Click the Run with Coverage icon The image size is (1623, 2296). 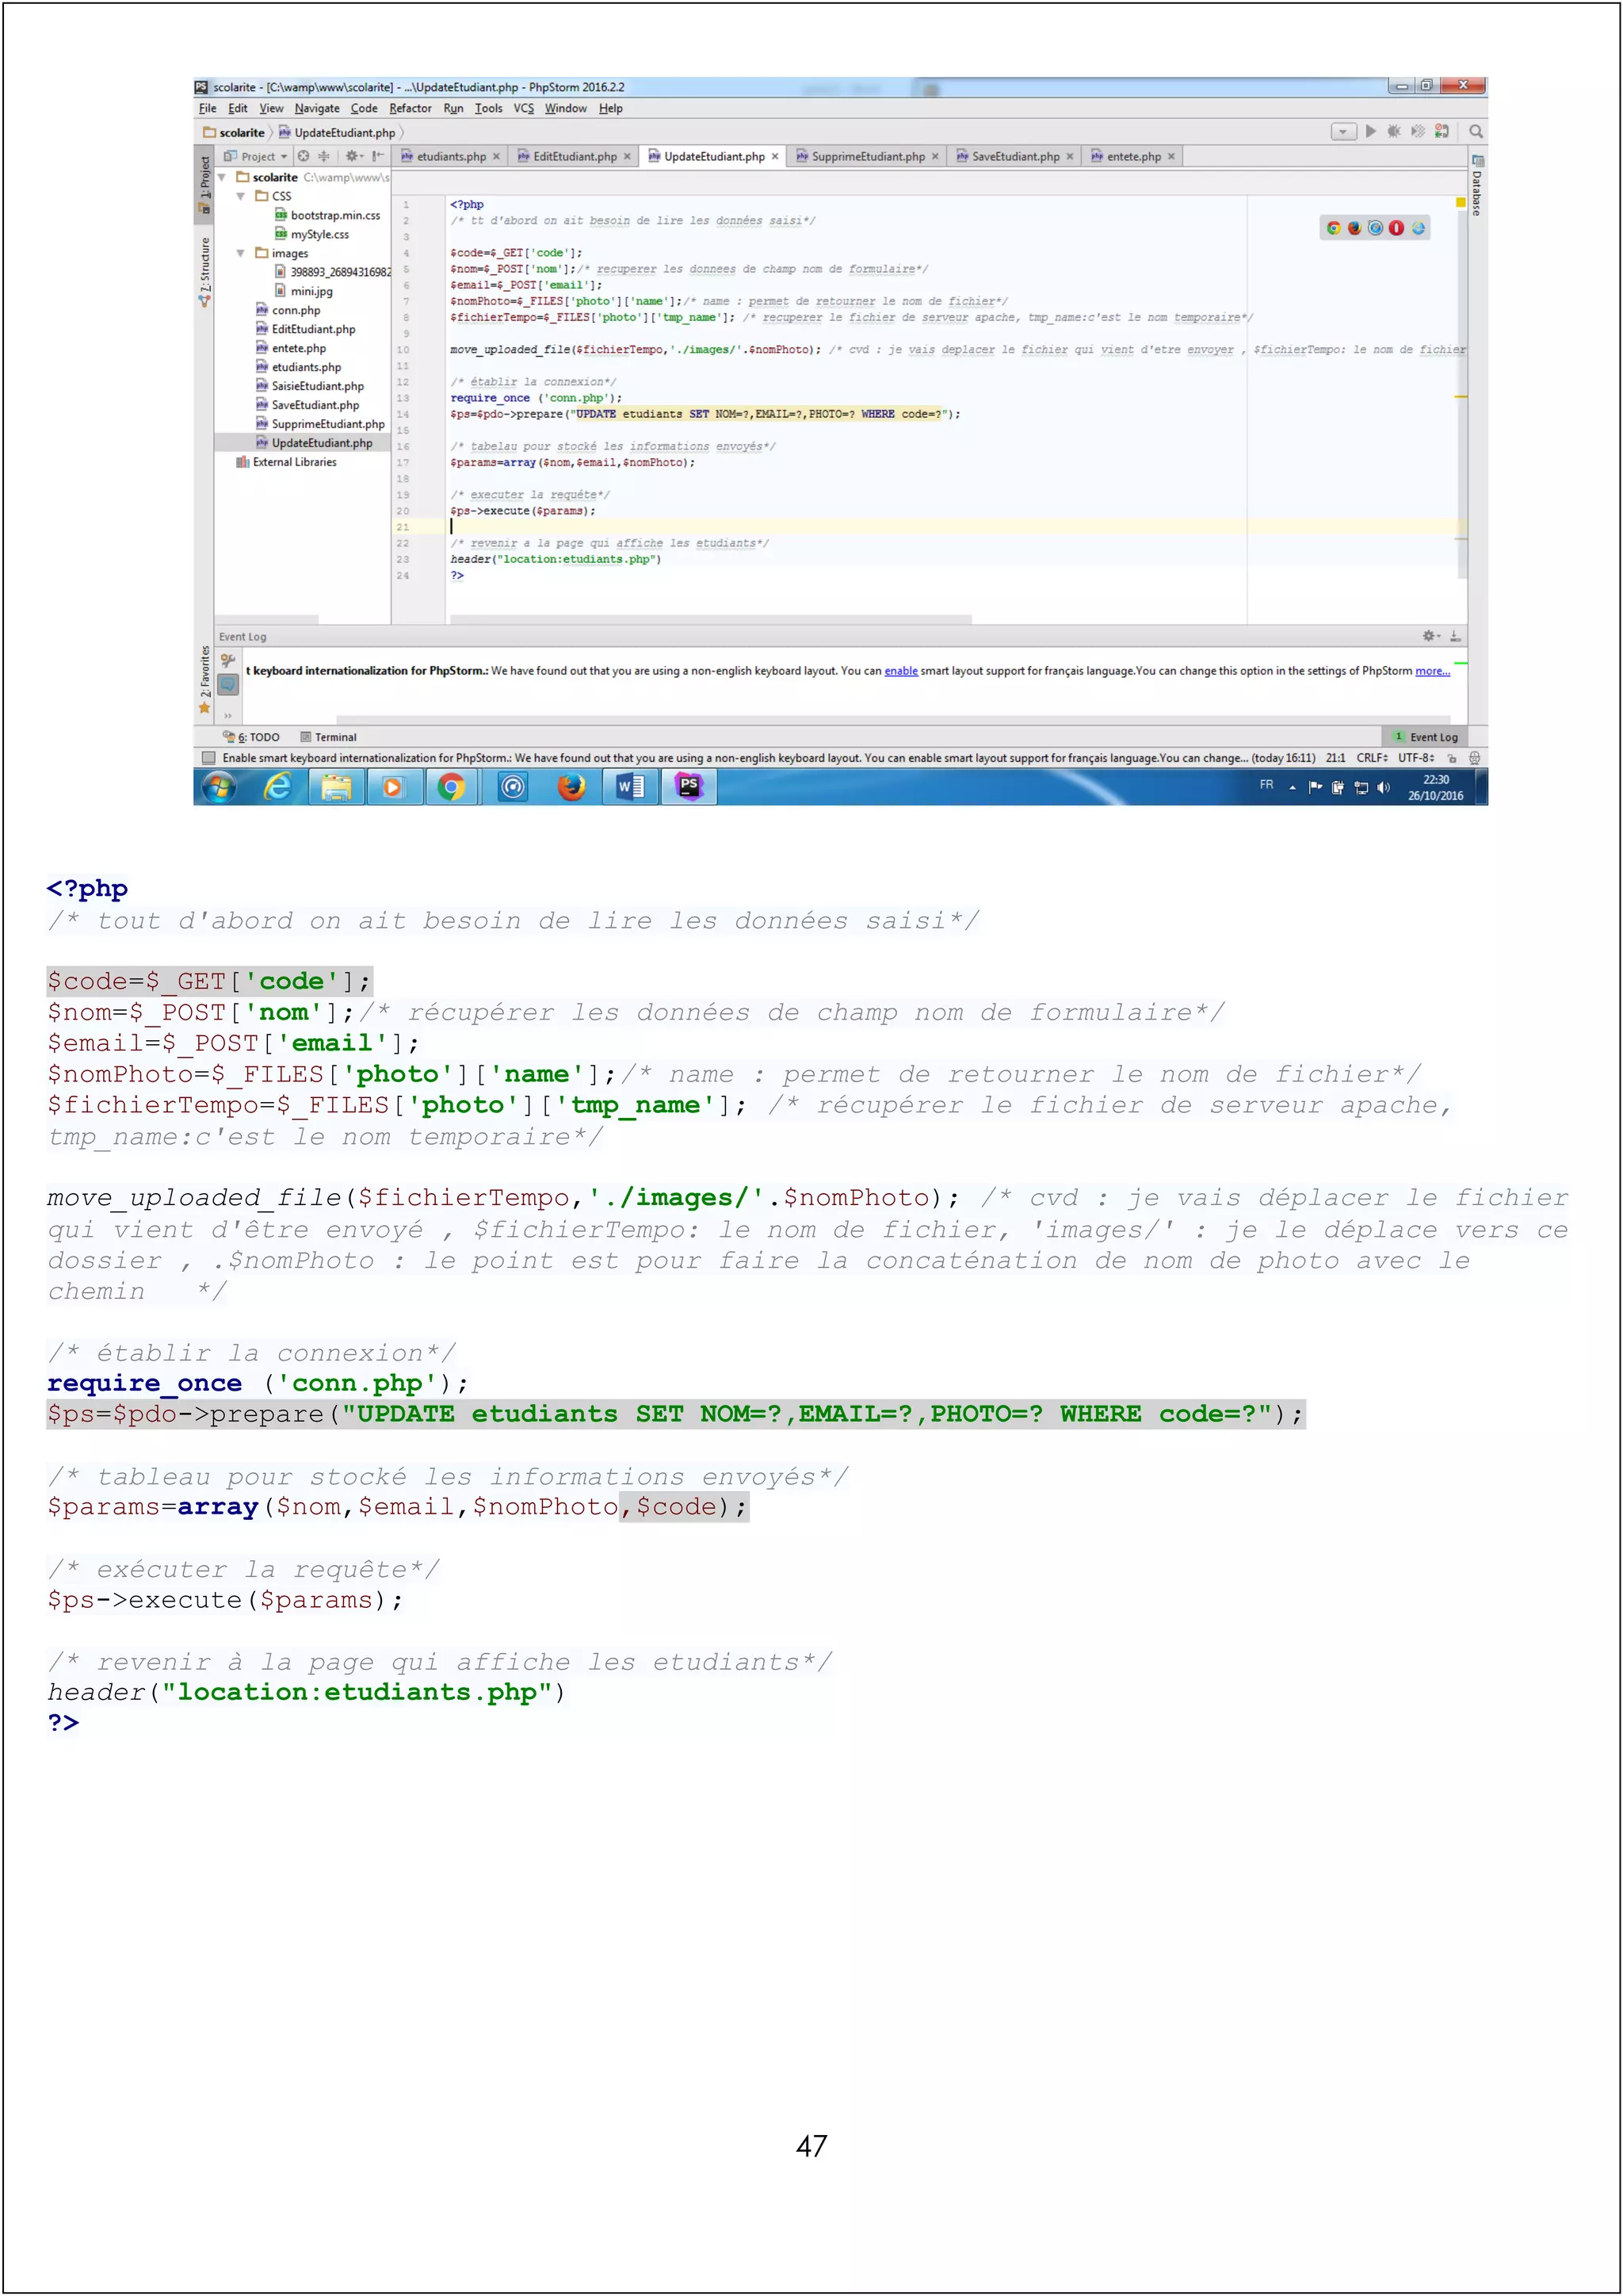point(1417,131)
